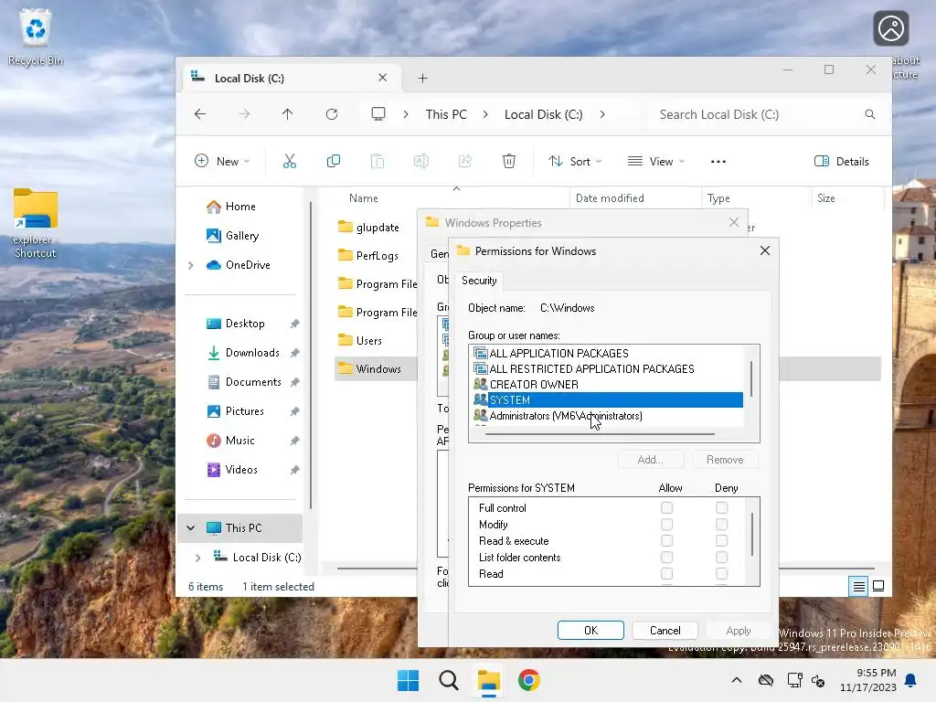The width and height of the screenshot is (936, 702).
Task: Click the Copy icon in Explorer toolbar
Action: (334, 161)
